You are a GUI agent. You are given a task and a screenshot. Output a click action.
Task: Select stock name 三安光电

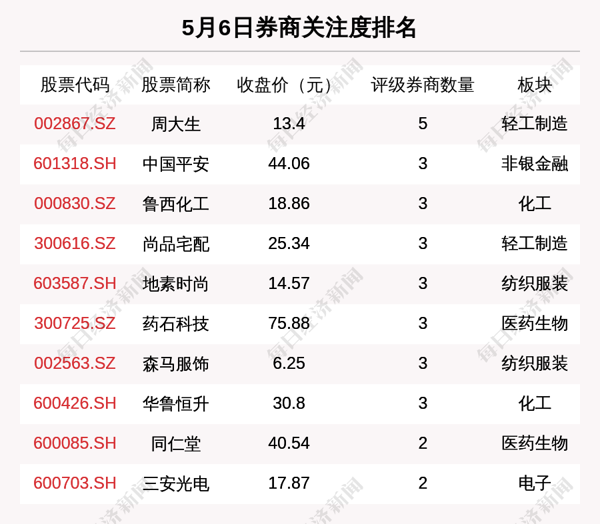(x=175, y=483)
